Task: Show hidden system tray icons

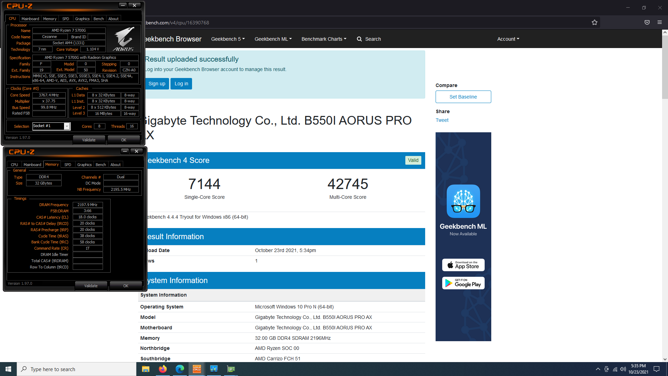Action: click(598, 369)
